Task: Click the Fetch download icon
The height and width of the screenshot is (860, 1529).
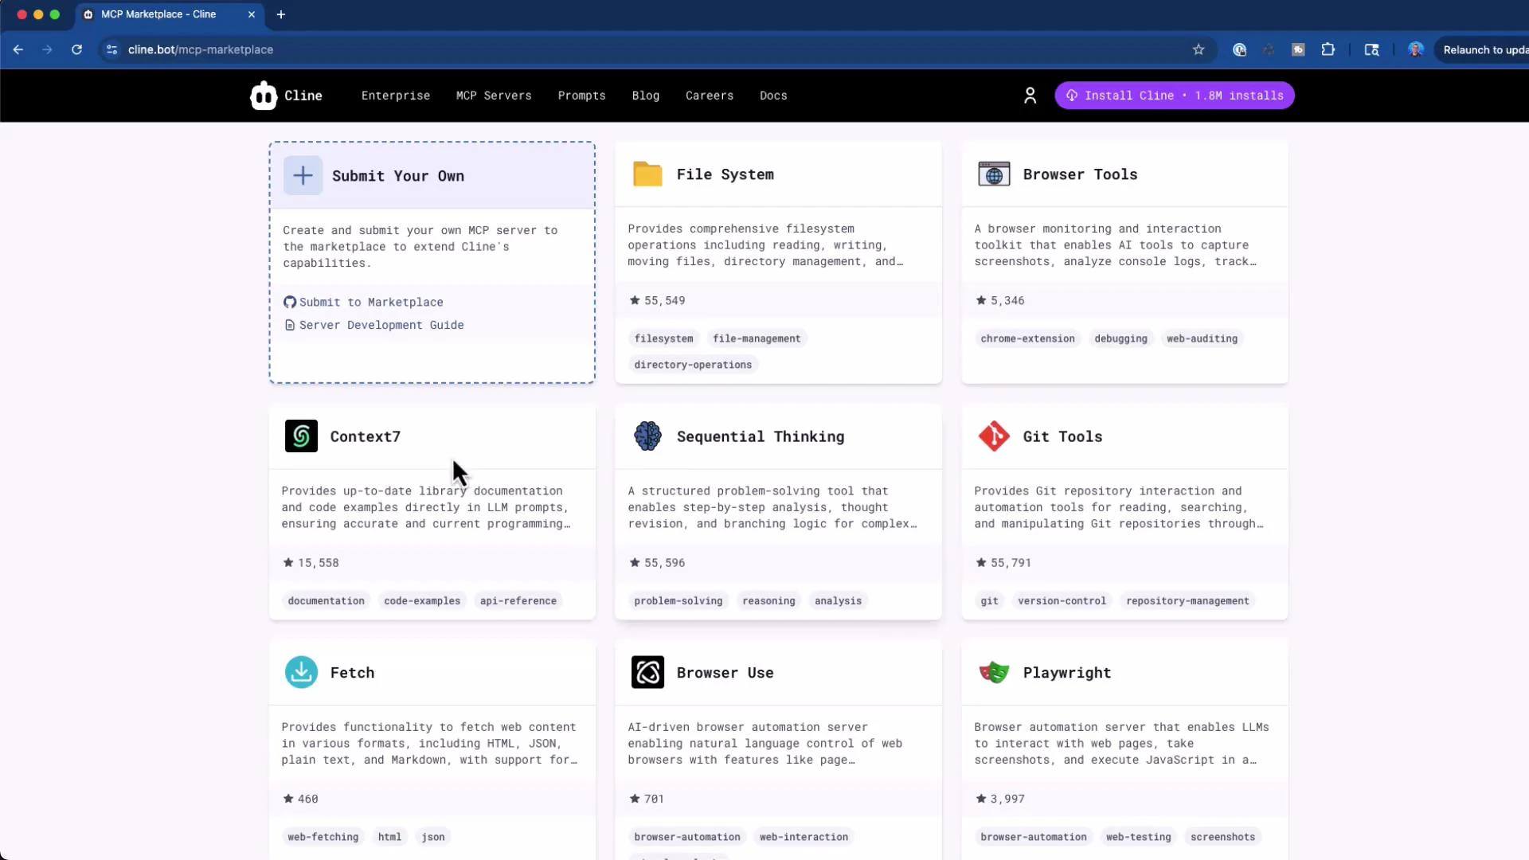Action: click(301, 672)
